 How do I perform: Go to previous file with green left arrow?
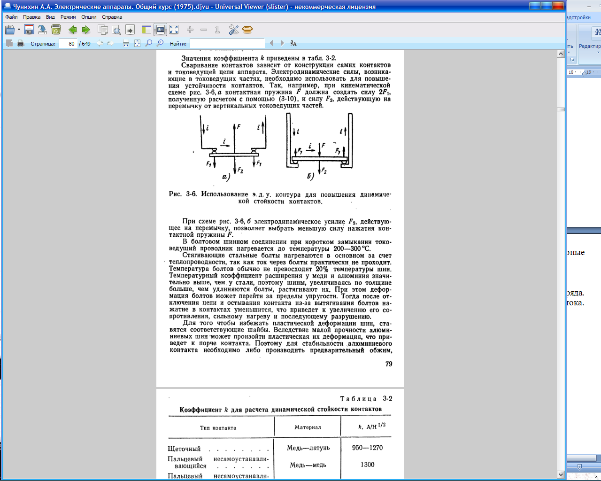[73, 30]
